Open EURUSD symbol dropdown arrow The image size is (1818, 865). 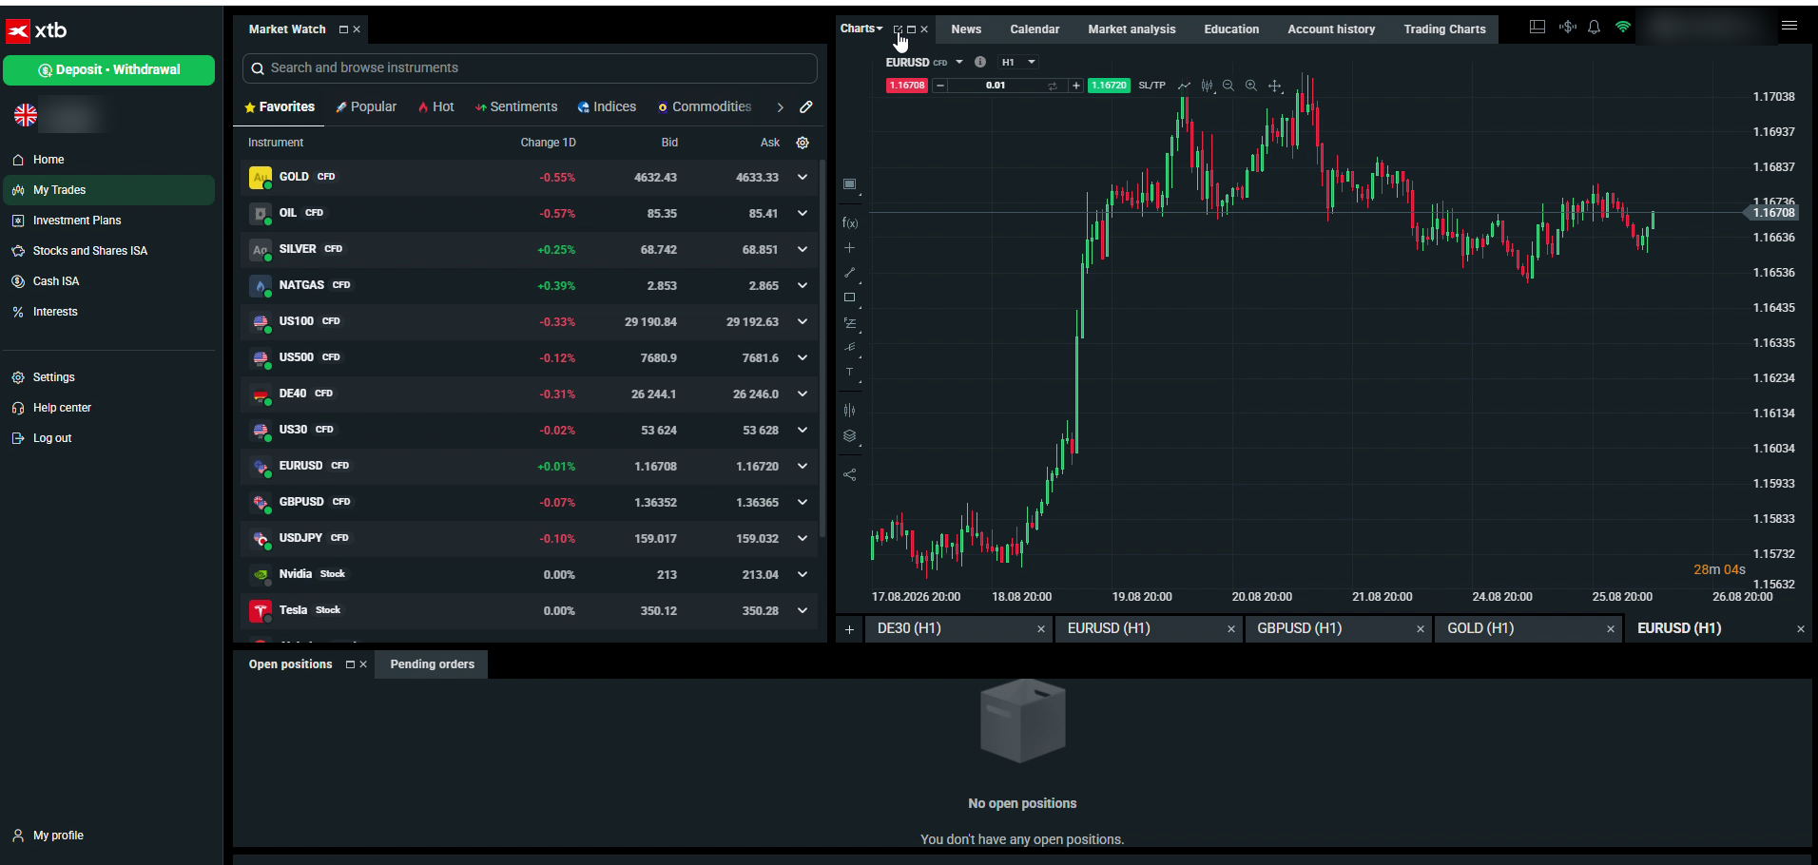click(959, 62)
